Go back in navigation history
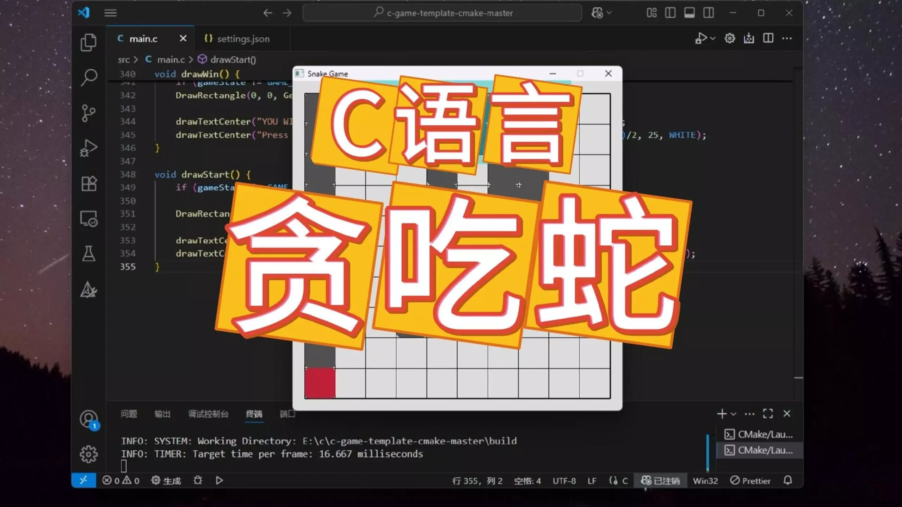902x507 pixels. coord(268,13)
